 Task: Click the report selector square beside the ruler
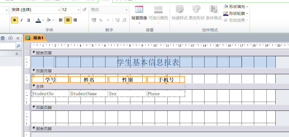pos(27,45)
